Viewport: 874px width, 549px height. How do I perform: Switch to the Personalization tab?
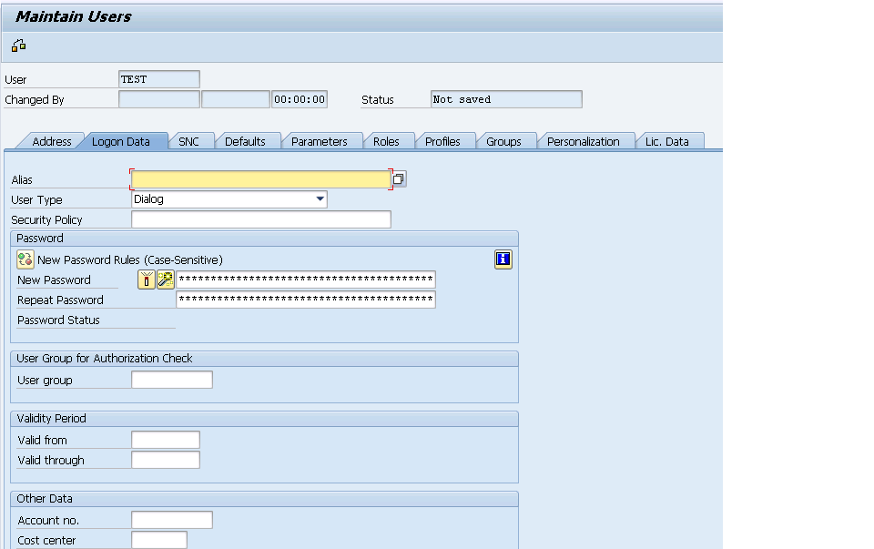tap(585, 141)
